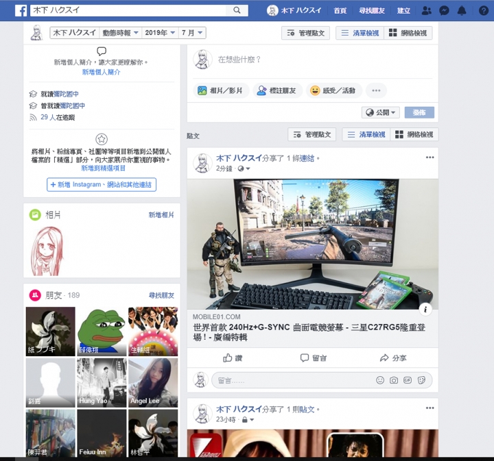Click the star featured icon
Screen dimensions: 494x461
coord(102,138)
